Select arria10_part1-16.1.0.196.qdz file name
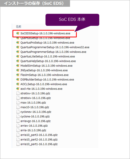The width and height of the screenshot is (130, 159). [x=39, y=144]
